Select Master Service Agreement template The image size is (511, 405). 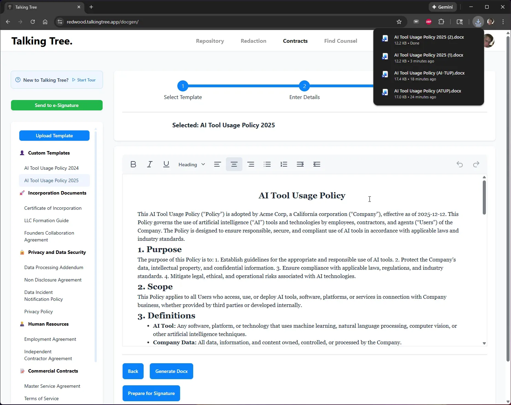click(52, 386)
